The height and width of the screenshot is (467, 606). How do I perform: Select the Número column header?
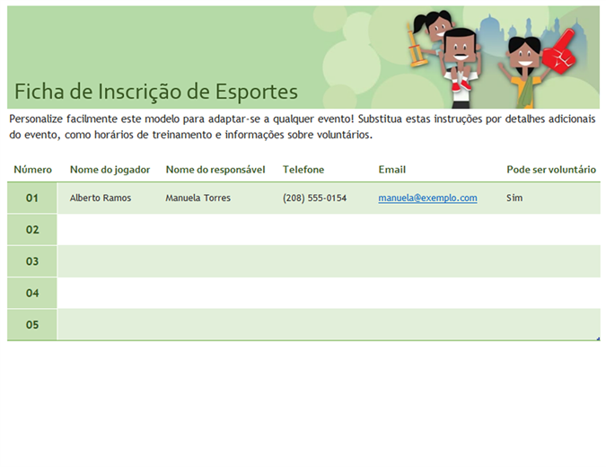(32, 170)
